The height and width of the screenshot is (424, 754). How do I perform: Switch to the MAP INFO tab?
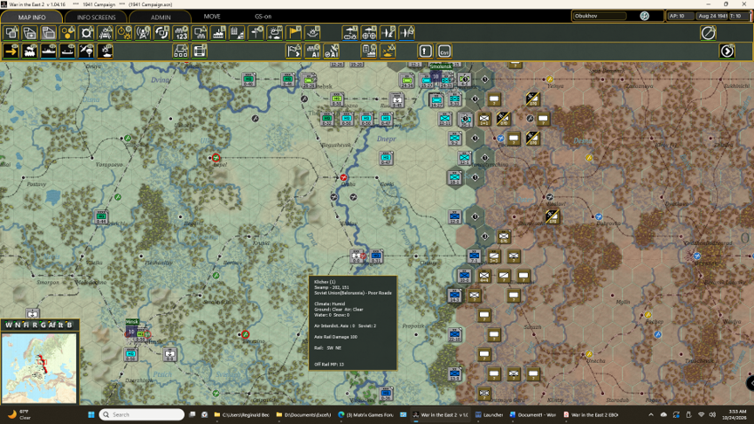point(31,17)
